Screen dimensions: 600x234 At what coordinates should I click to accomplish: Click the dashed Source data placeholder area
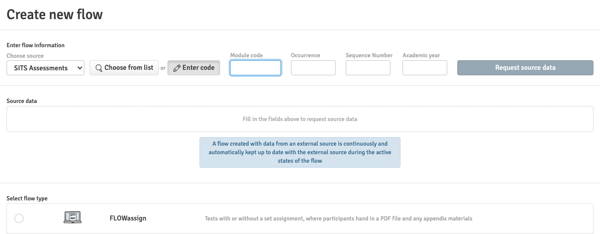299,120
